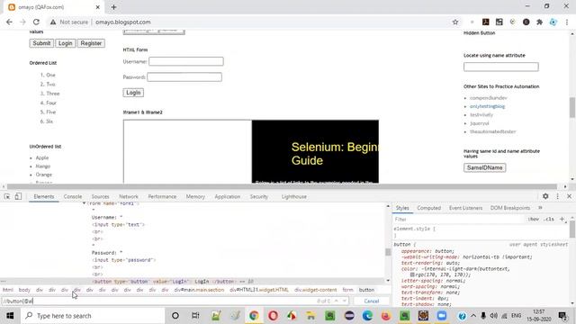Click the Cortana circle taskbar icon
Screen dimensions: 576x324
point(175,316)
